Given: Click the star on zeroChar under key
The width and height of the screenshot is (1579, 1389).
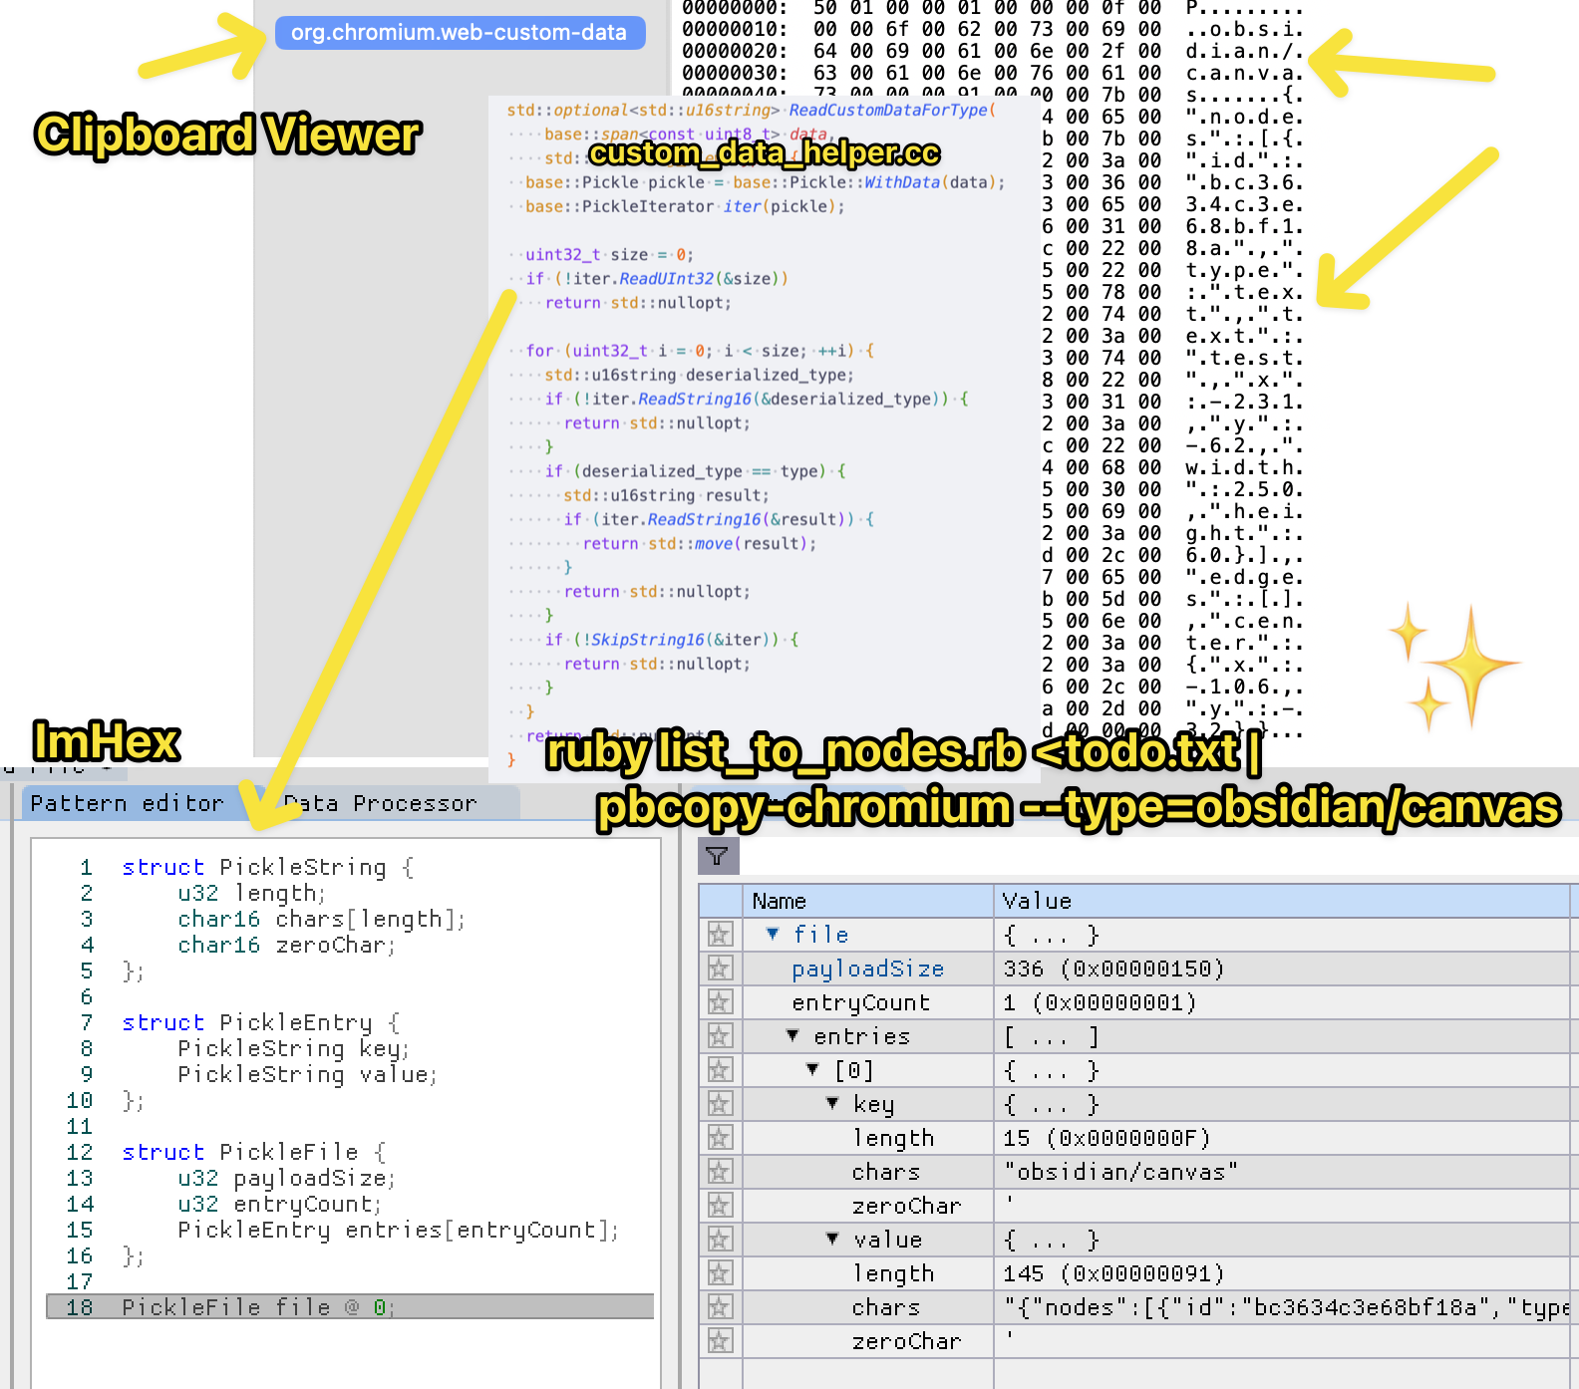Looking at the screenshot, I should point(720,1206).
